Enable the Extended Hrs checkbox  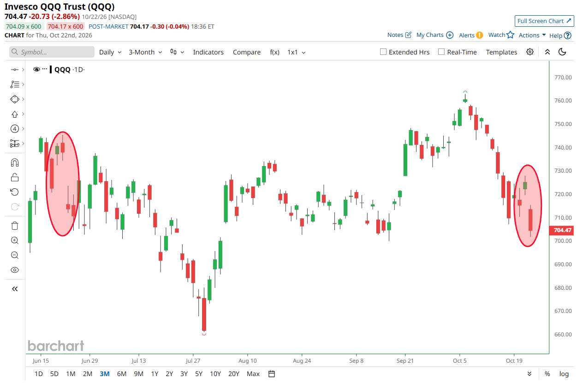[x=383, y=52]
